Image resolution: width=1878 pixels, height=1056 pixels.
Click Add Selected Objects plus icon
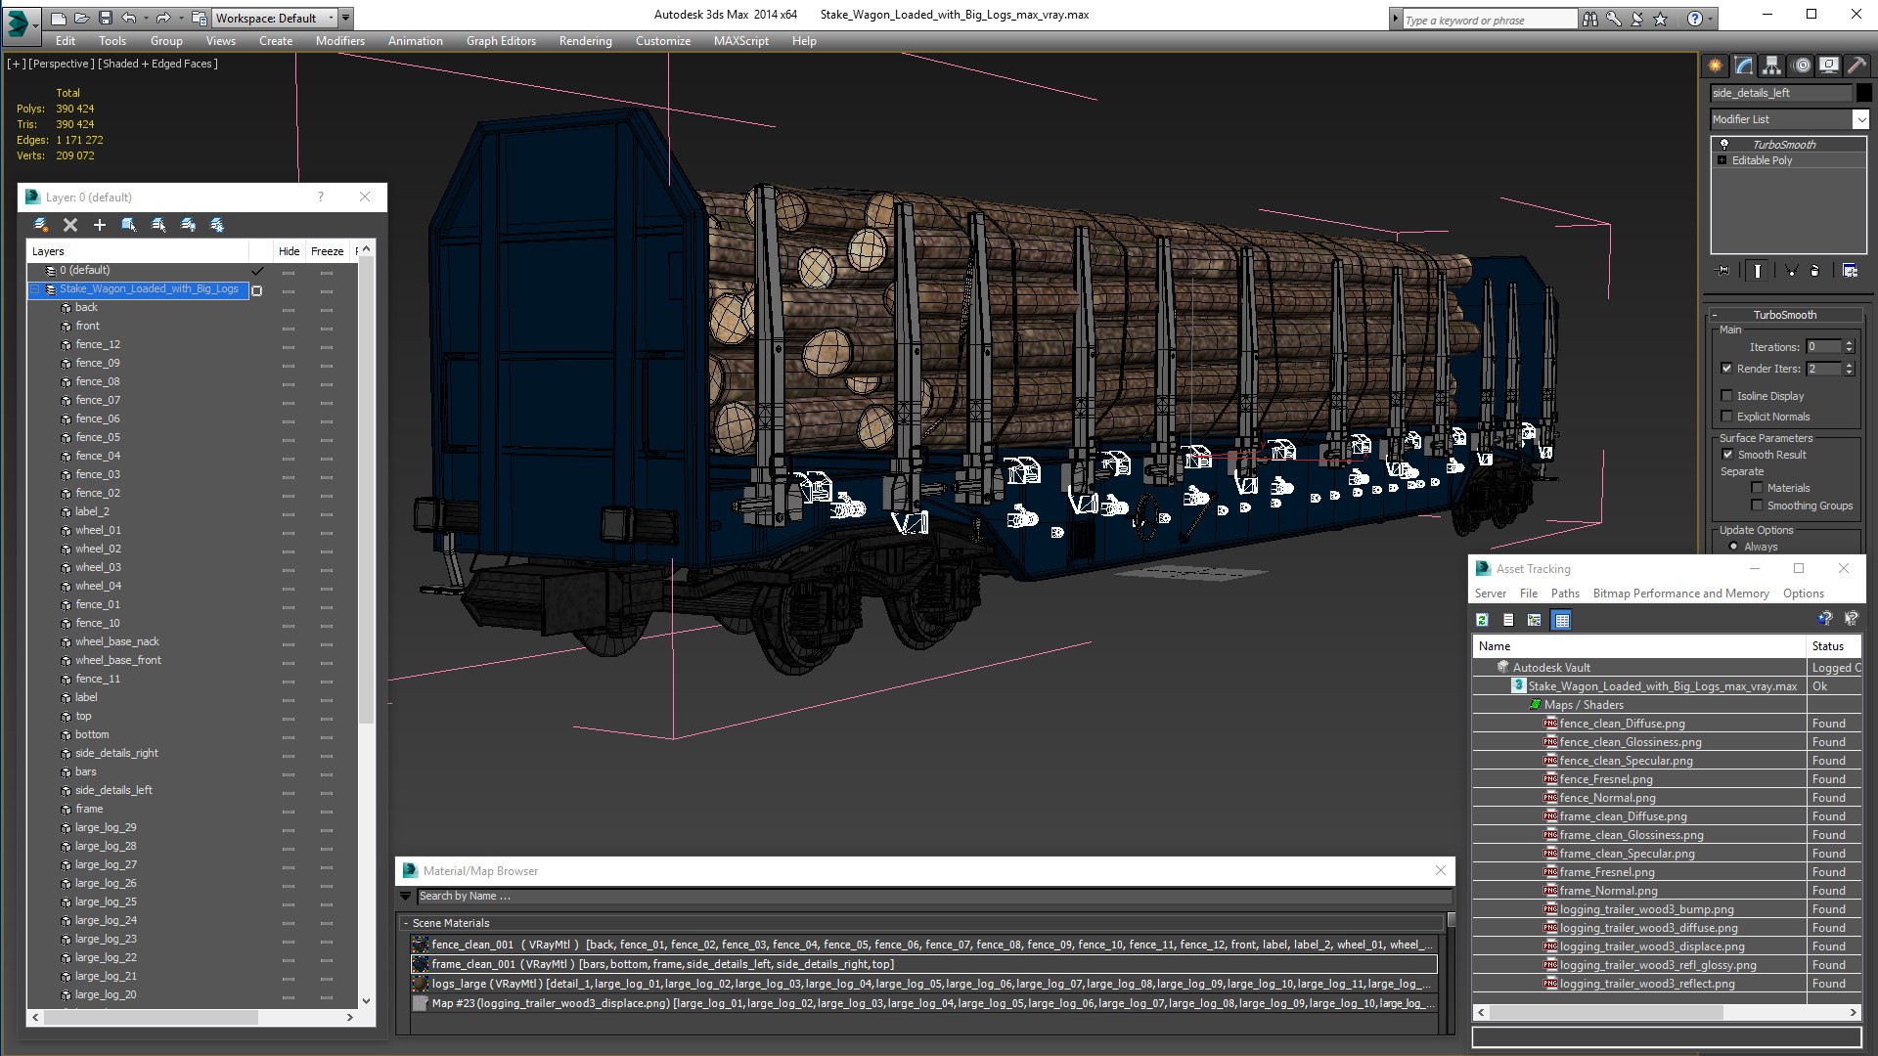coord(99,225)
